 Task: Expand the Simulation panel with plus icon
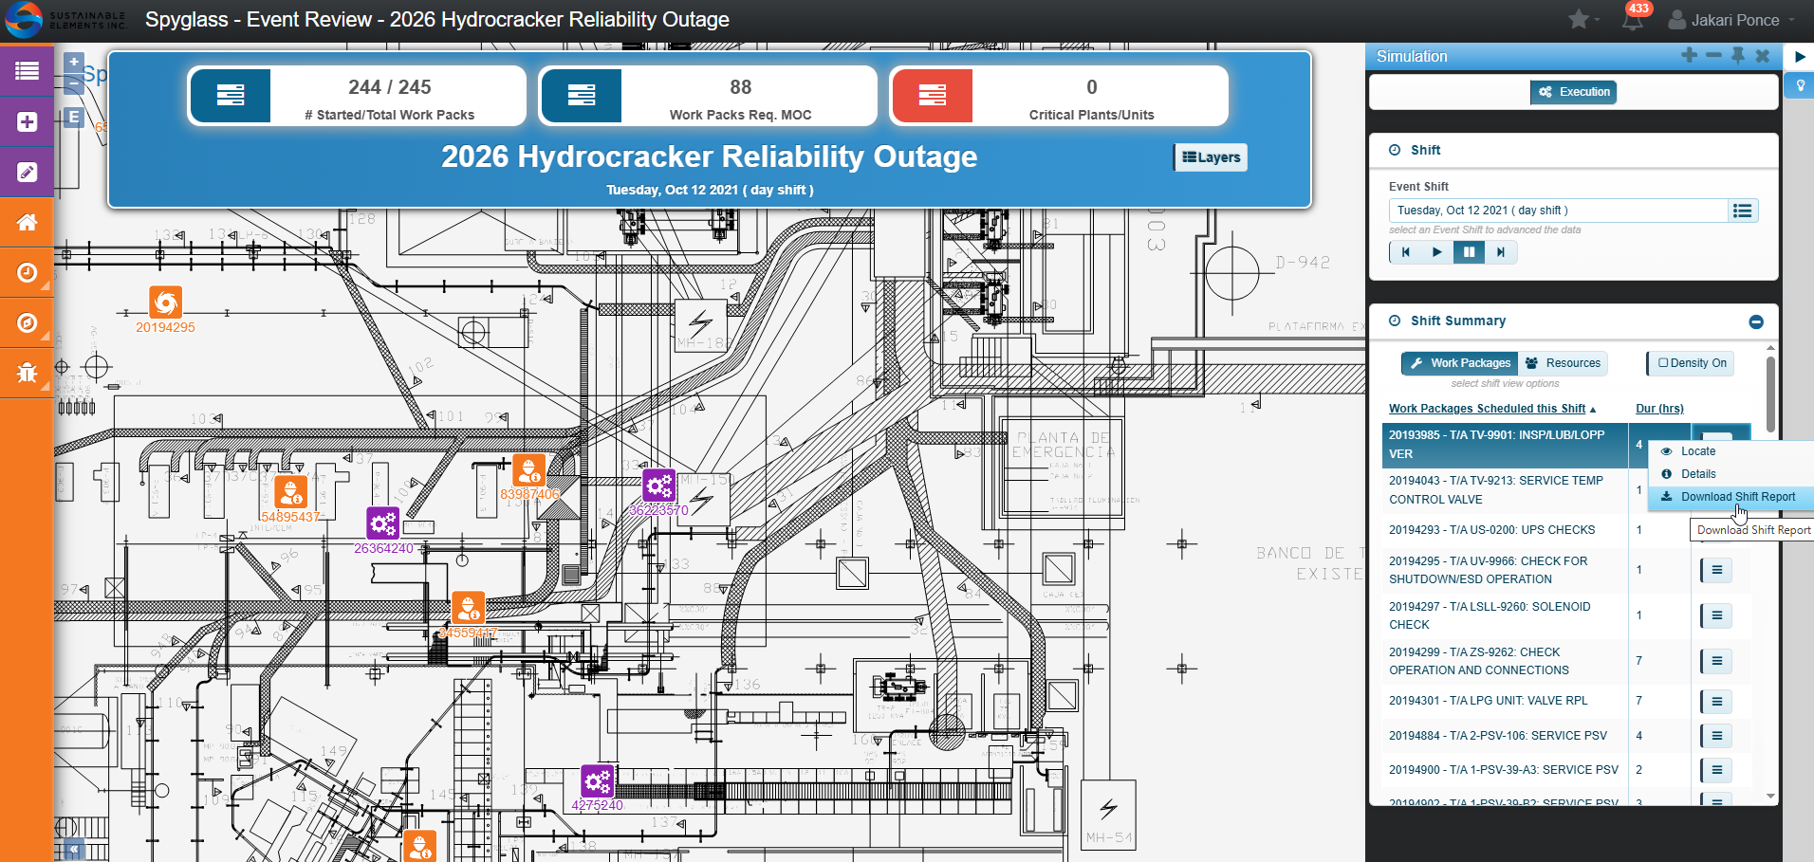pyautogui.click(x=1689, y=56)
